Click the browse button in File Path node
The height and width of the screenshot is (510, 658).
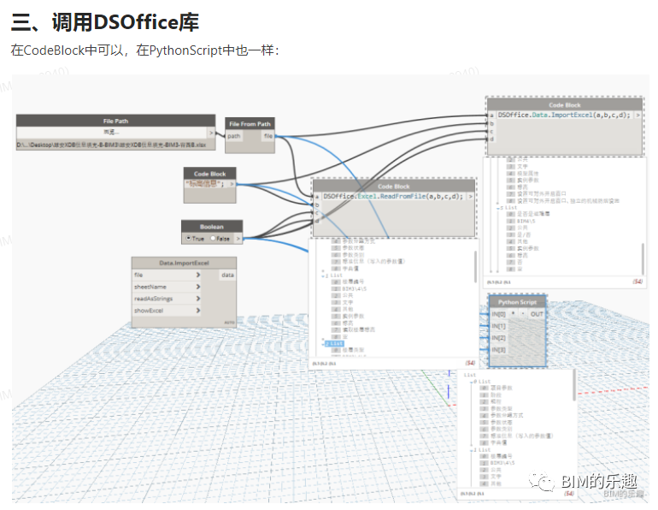coord(112,133)
